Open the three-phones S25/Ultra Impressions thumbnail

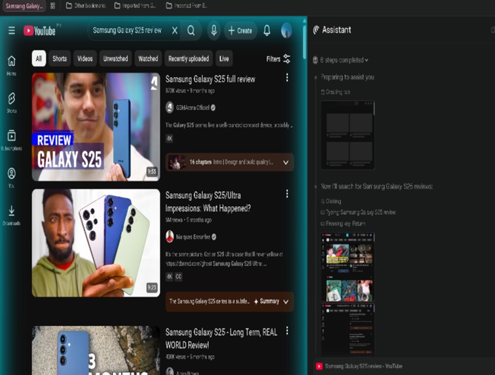point(96,243)
